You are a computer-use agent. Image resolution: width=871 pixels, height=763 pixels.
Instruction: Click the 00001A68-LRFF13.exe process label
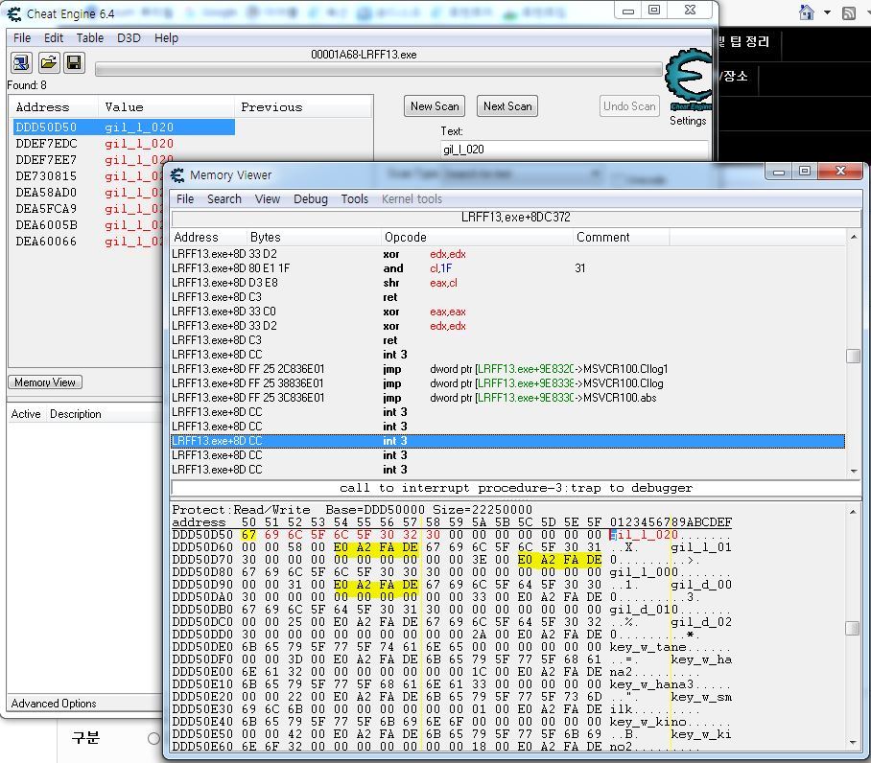[x=364, y=55]
